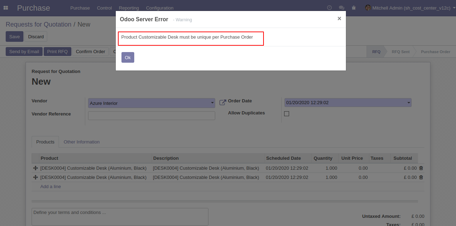
Task: Open the Purchase menu in the navbar
Action: (x=80, y=8)
